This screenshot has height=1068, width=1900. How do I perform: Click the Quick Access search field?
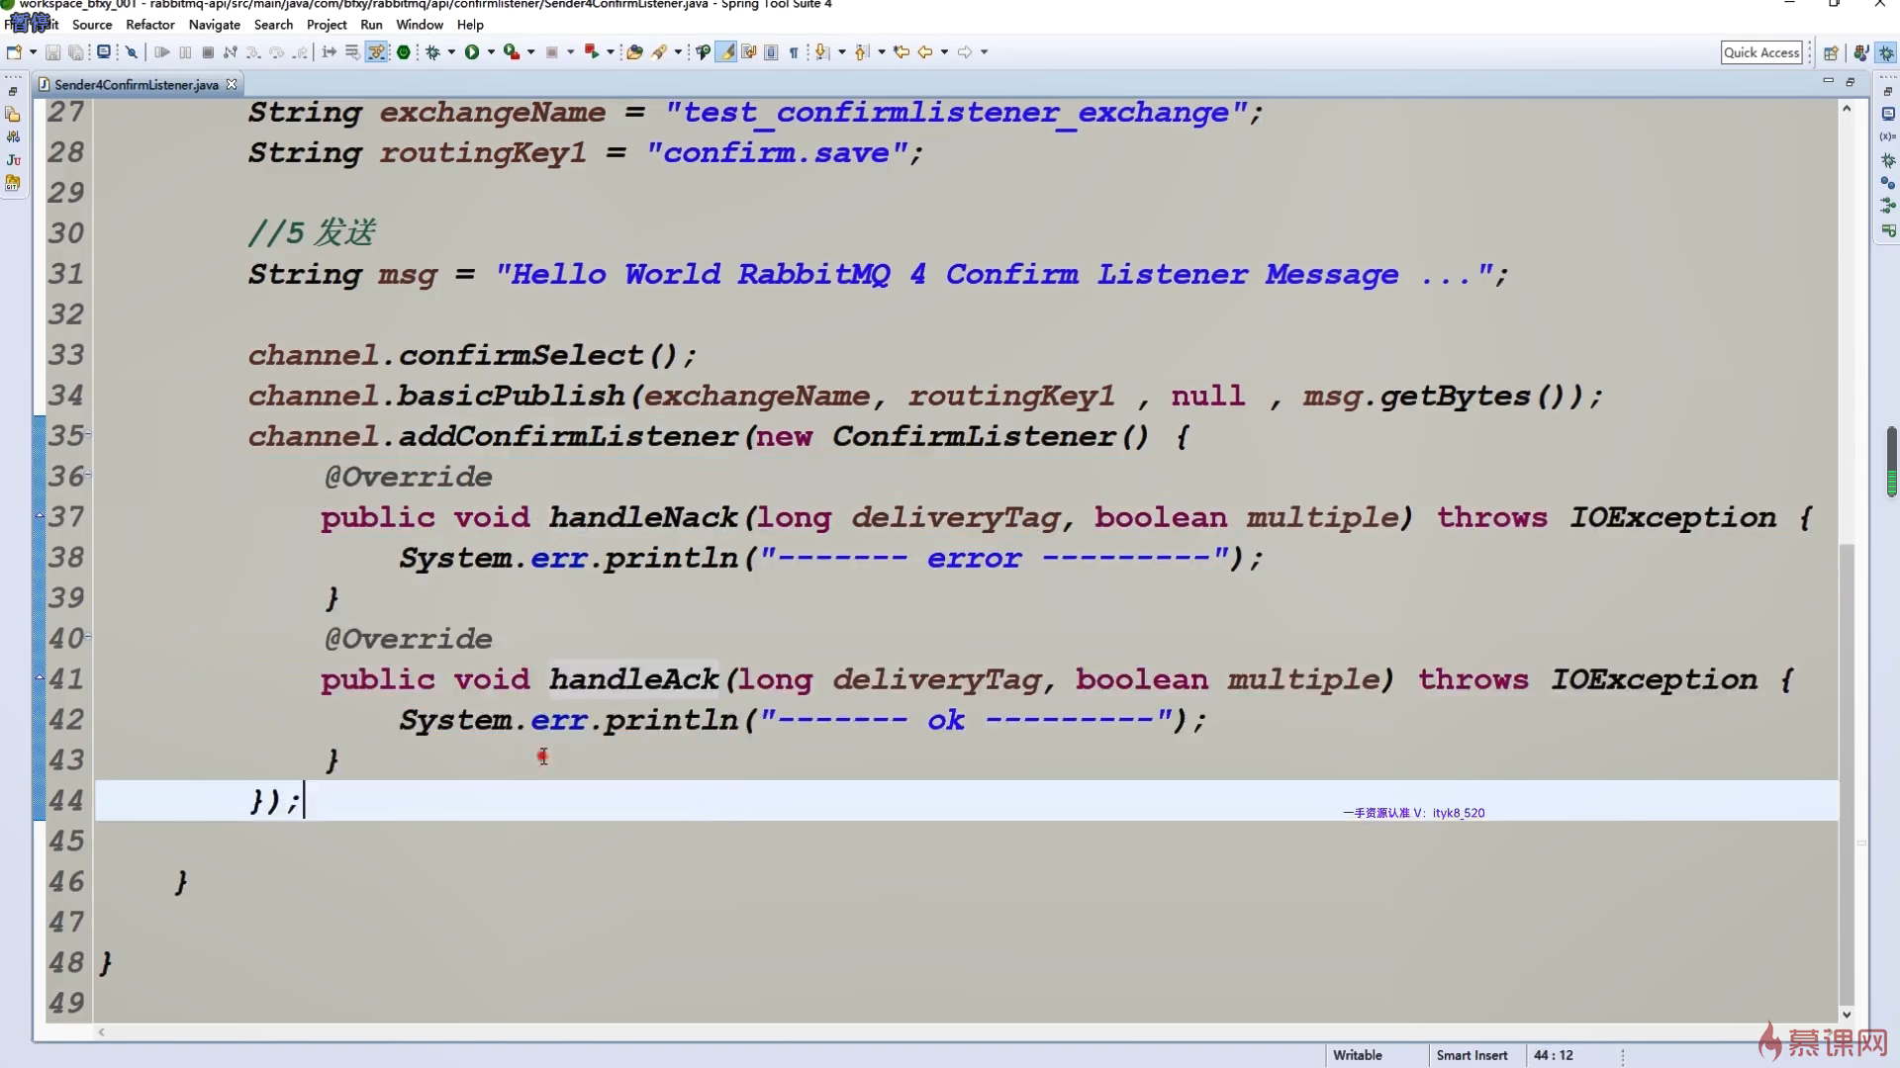click(1760, 52)
